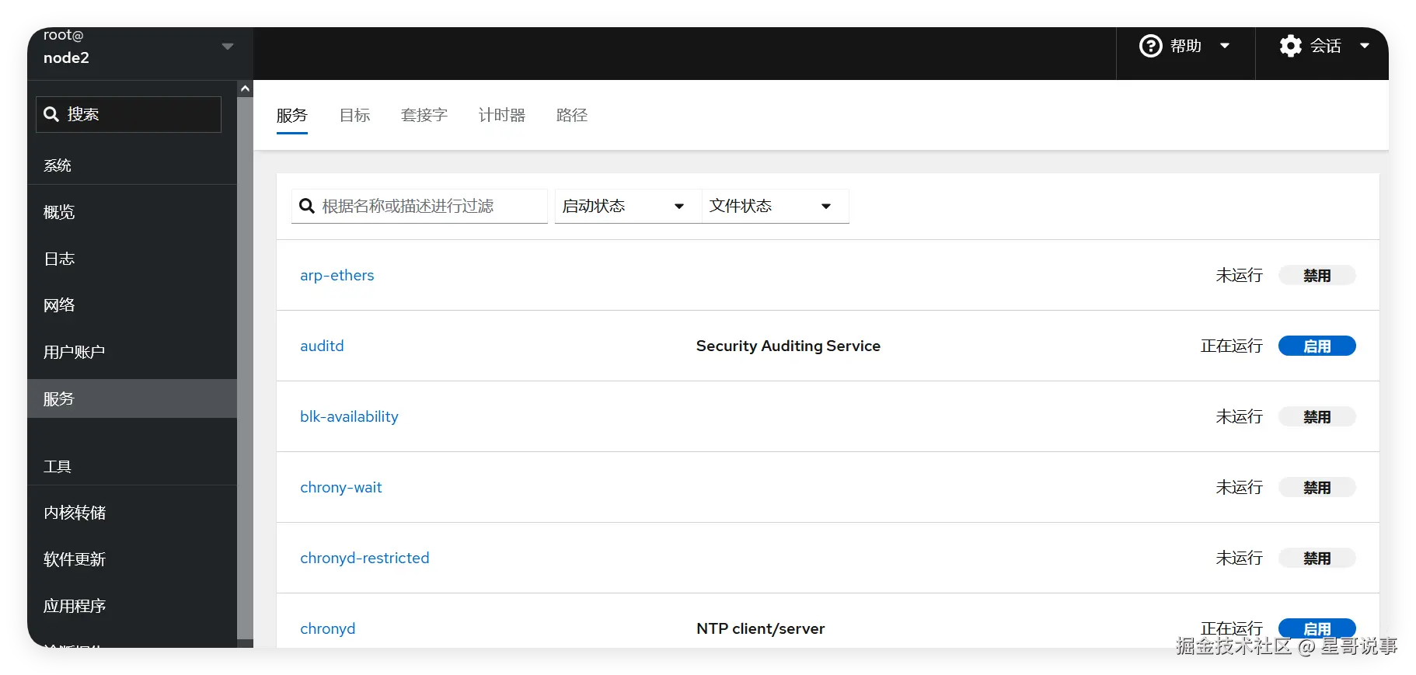Focus the sidebar 搜索 field
Image resolution: width=1416 pixels, height=675 pixels.
click(x=128, y=114)
